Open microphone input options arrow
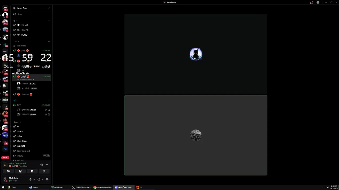 coord(34,179)
